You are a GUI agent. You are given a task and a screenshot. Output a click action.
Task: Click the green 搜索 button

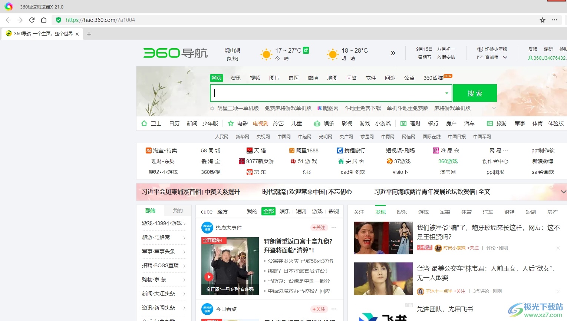(x=475, y=93)
